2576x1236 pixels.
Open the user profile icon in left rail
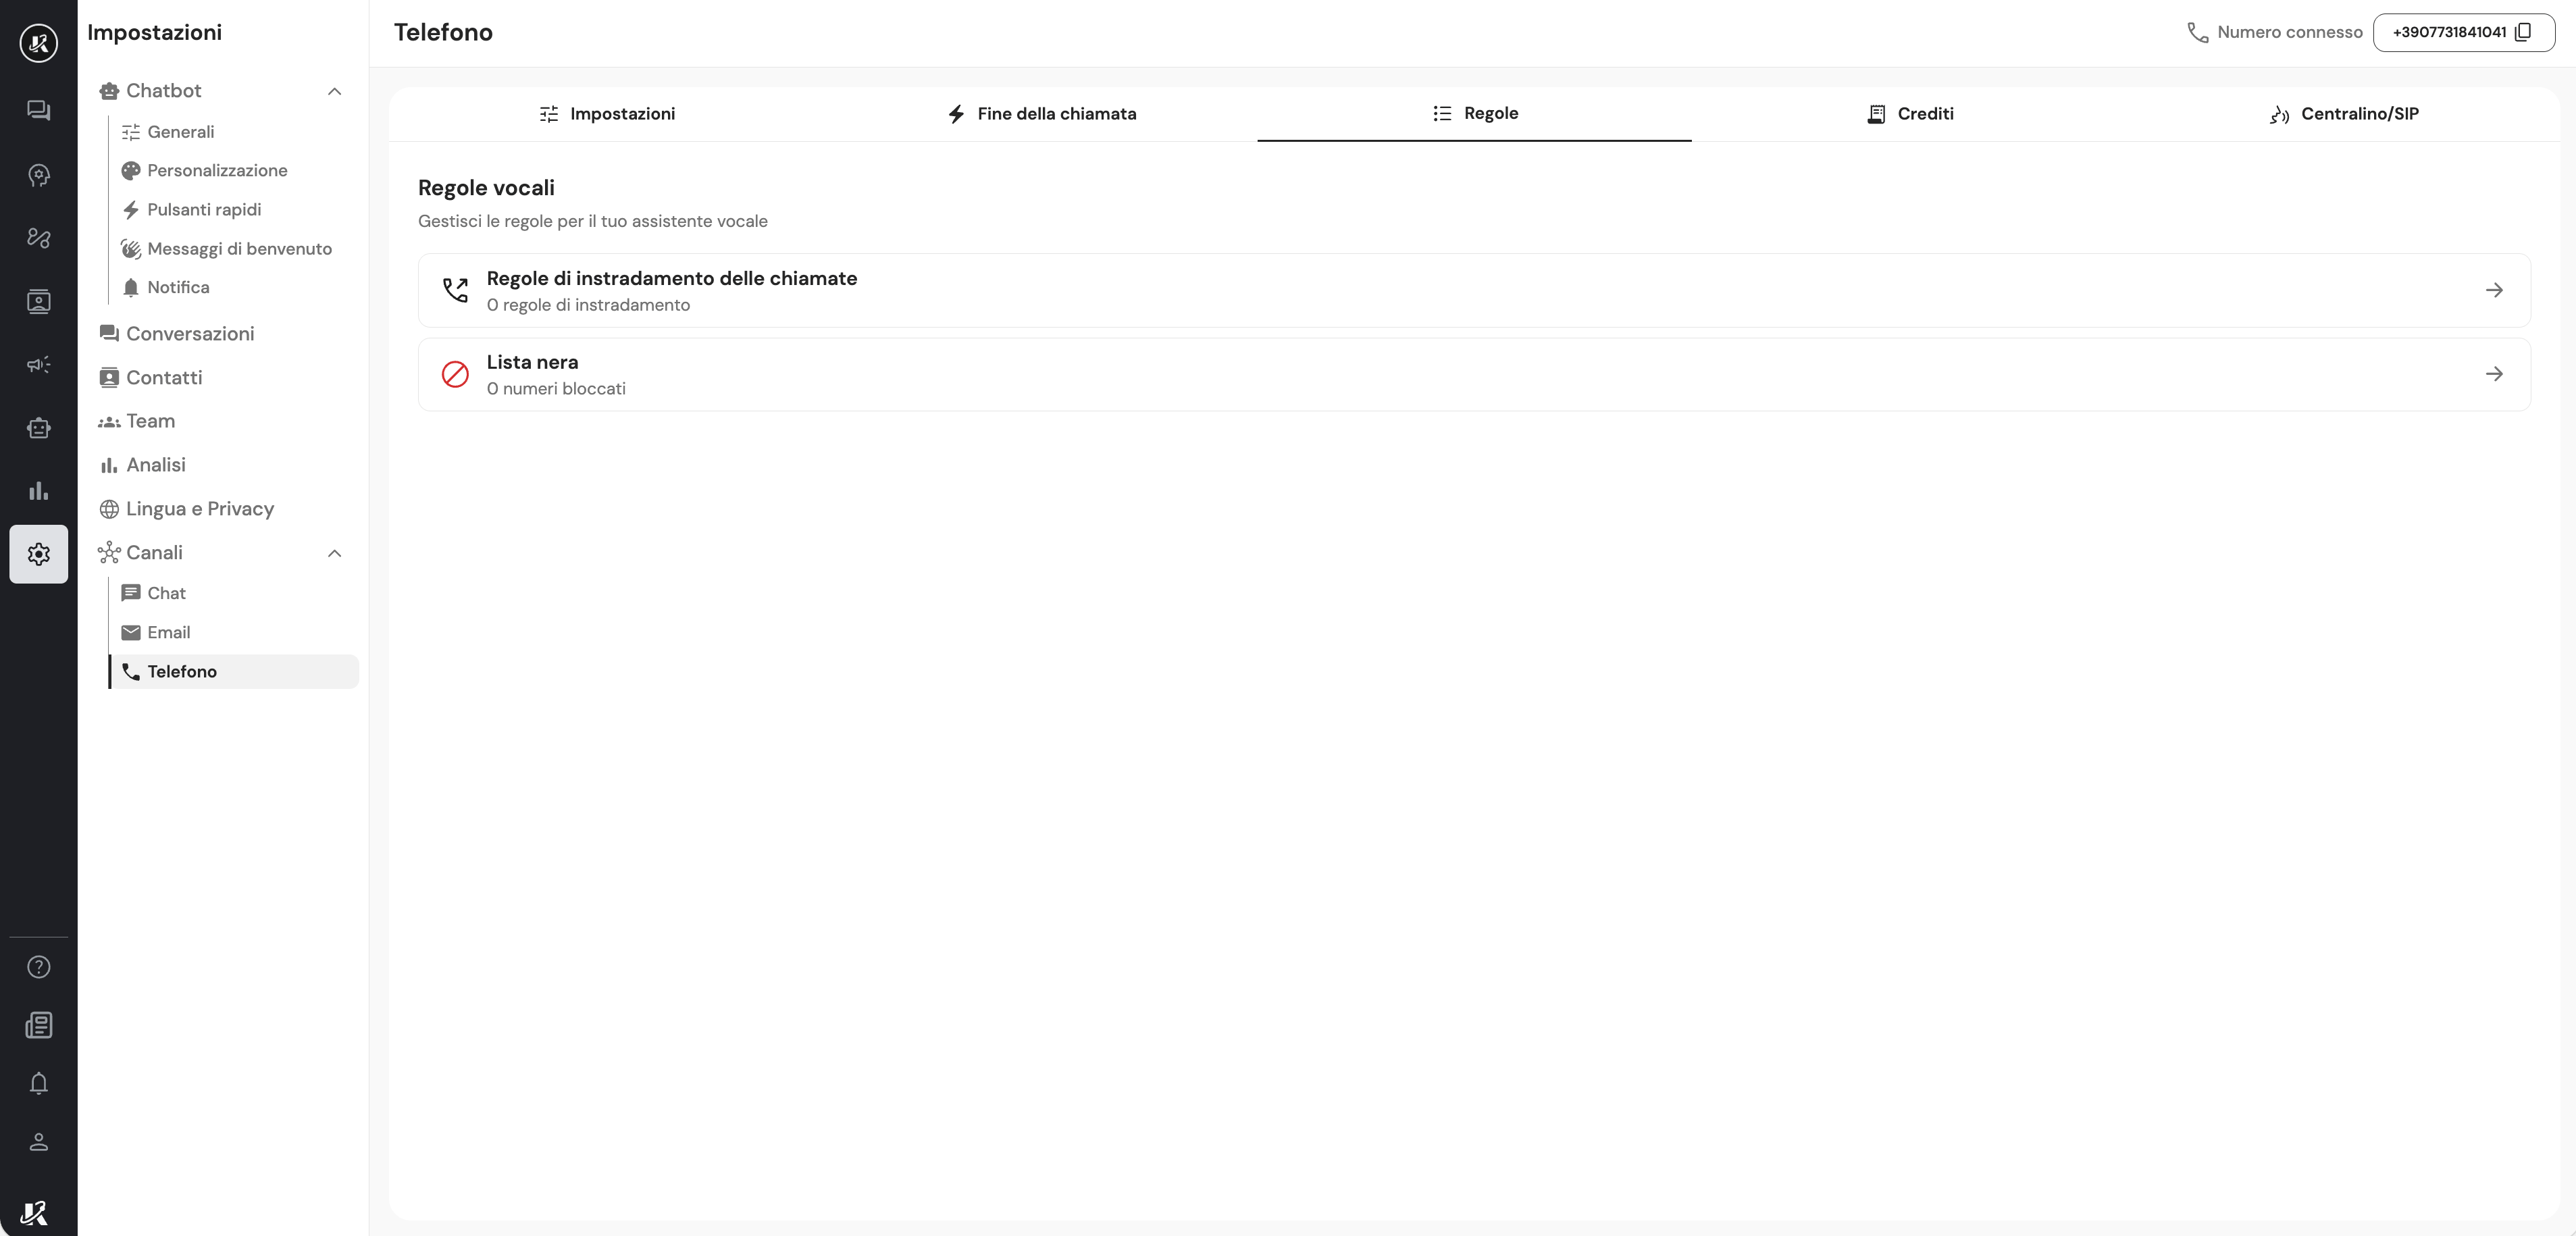[38, 1142]
